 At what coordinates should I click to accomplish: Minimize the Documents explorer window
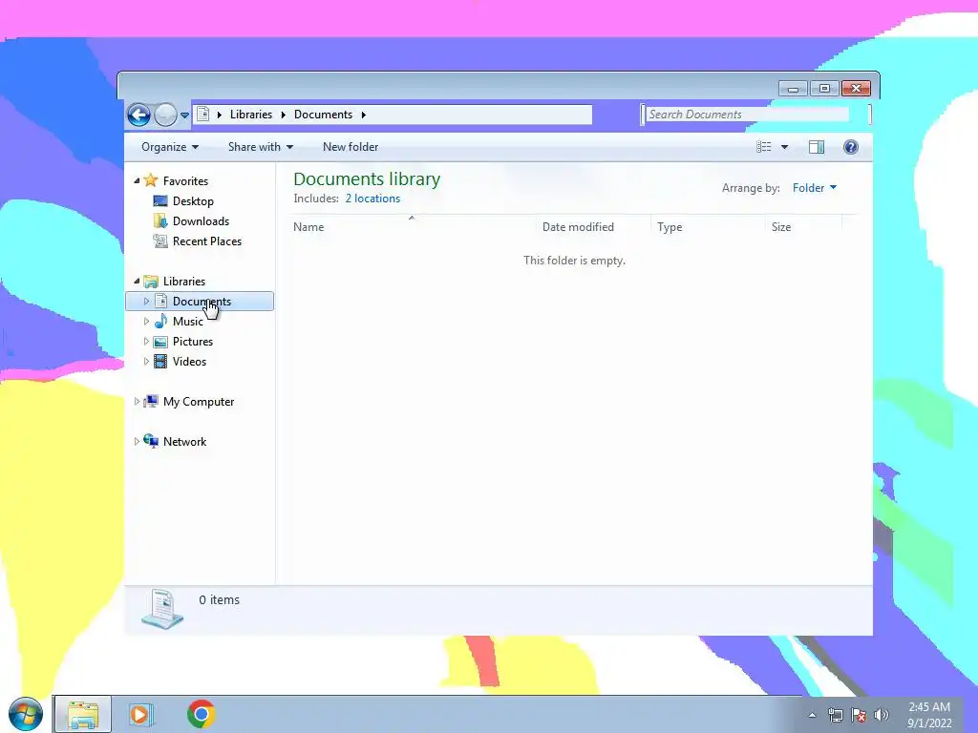click(x=793, y=89)
